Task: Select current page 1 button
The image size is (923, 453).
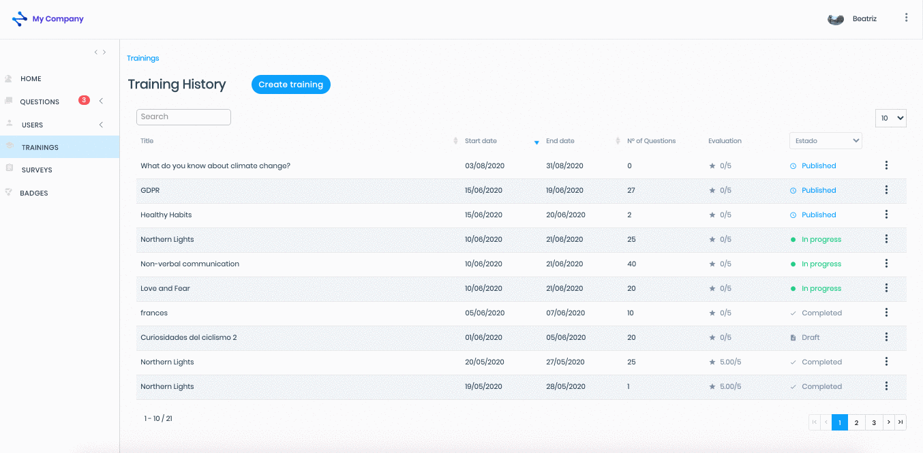Action: (840, 422)
